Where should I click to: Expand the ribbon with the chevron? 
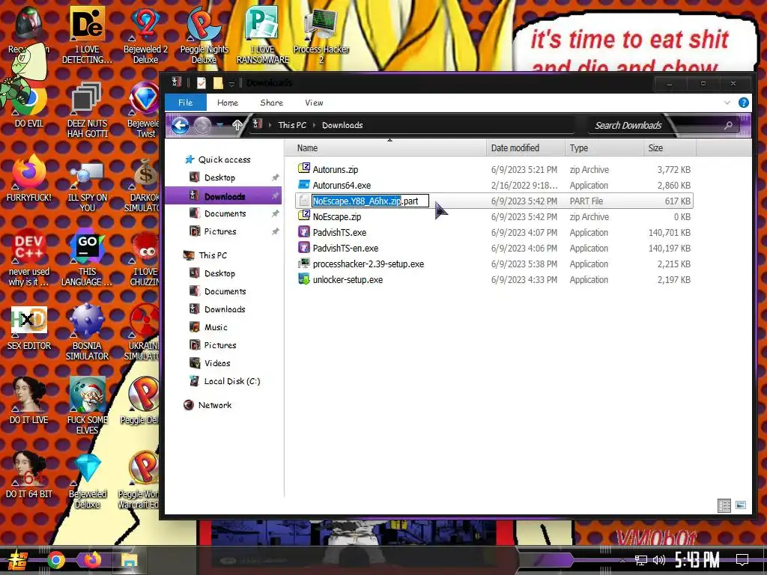pos(727,103)
